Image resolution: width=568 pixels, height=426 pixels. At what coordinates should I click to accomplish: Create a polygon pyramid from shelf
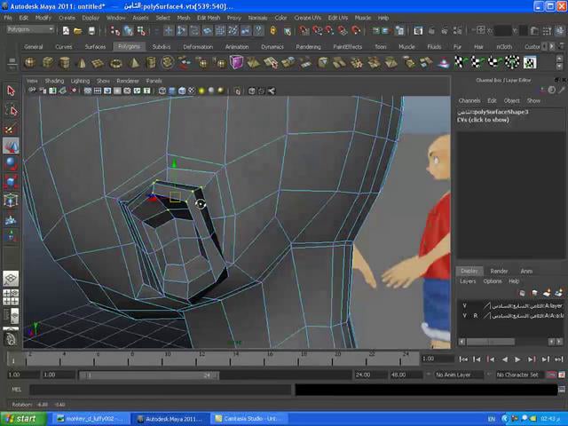[x=134, y=63]
